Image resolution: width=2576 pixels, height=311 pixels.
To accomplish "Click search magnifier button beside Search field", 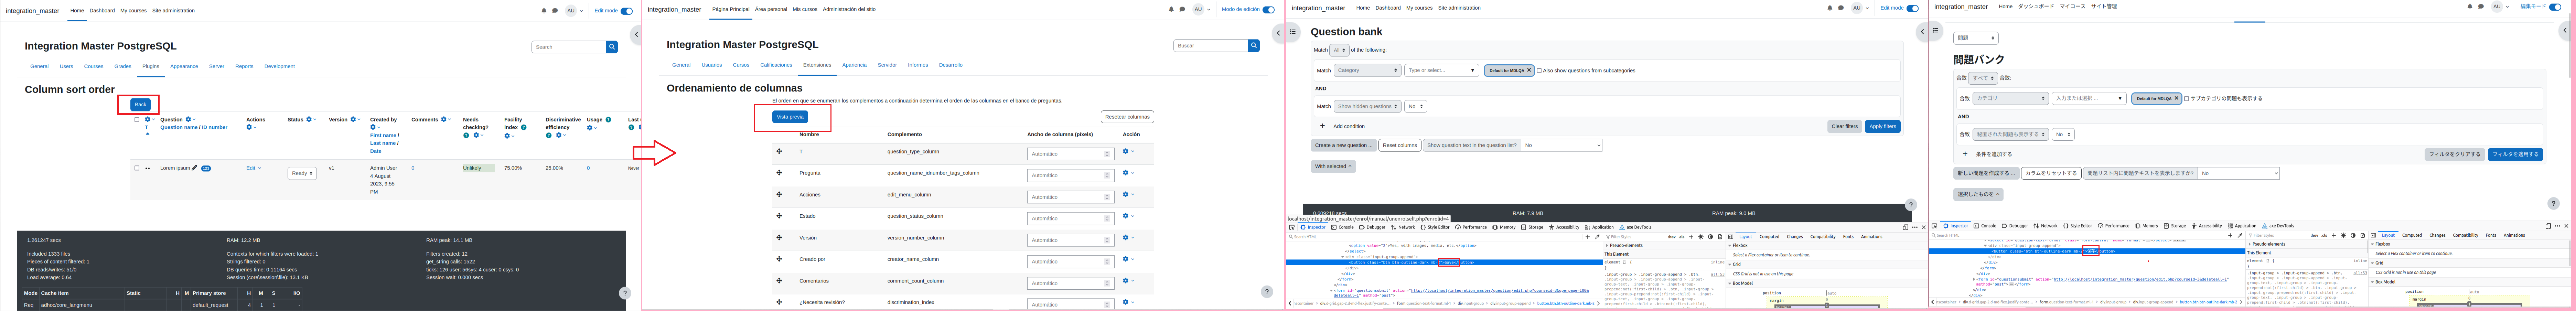I will (x=612, y=47).
